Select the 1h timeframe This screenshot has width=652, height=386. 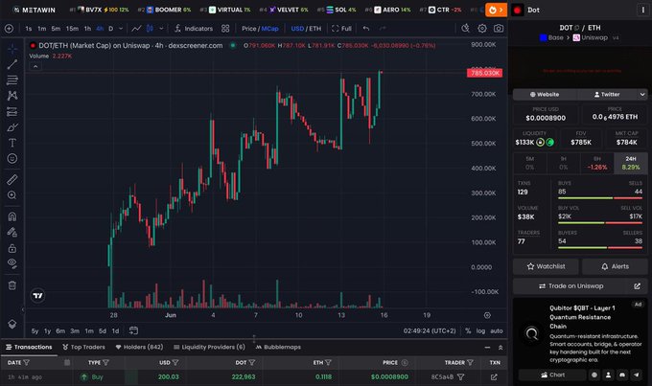coord(87,28)
